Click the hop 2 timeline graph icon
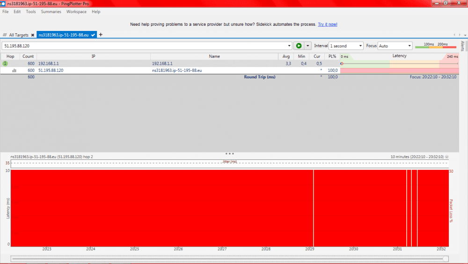This screenshot has width=468, height=264. 14,70
